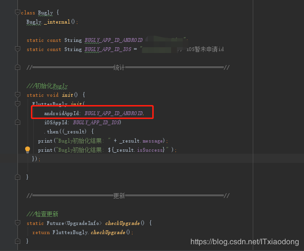Screen dimensions: 304x251
Task: Click the 检查更新 doc comment
Action: coord(42,214)
